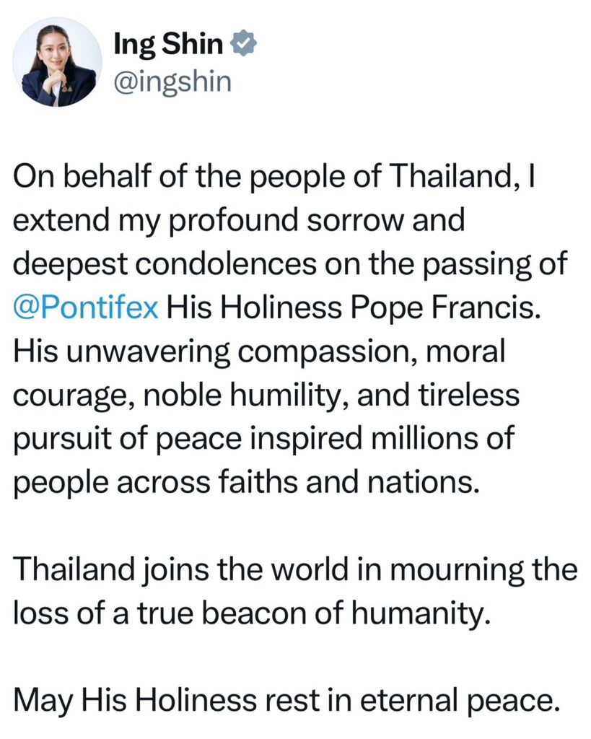Image resolution: width=591 pixels, height=739 pixels.
Task: Open the Ing Shin profile photo
Action: [58, 64]
